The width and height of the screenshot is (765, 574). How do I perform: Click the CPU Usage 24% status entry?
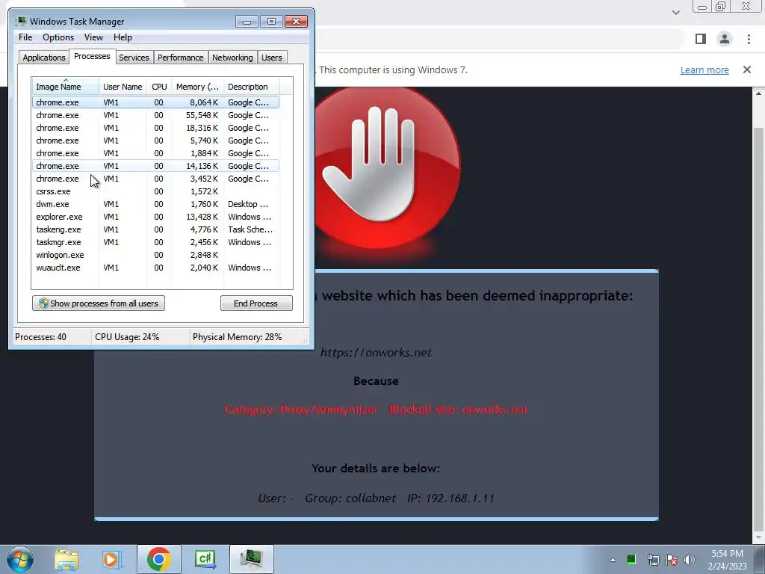tap(127, 337)
